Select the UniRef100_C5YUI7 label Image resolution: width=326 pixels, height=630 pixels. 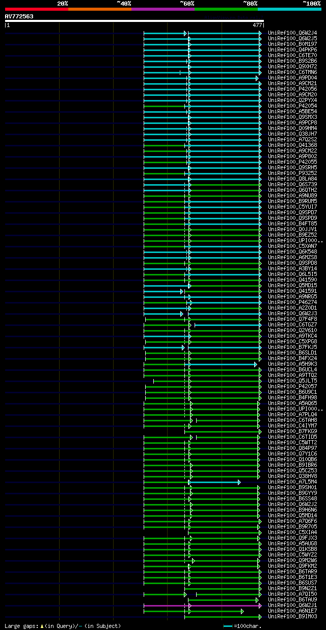click(x=292, y=207)
